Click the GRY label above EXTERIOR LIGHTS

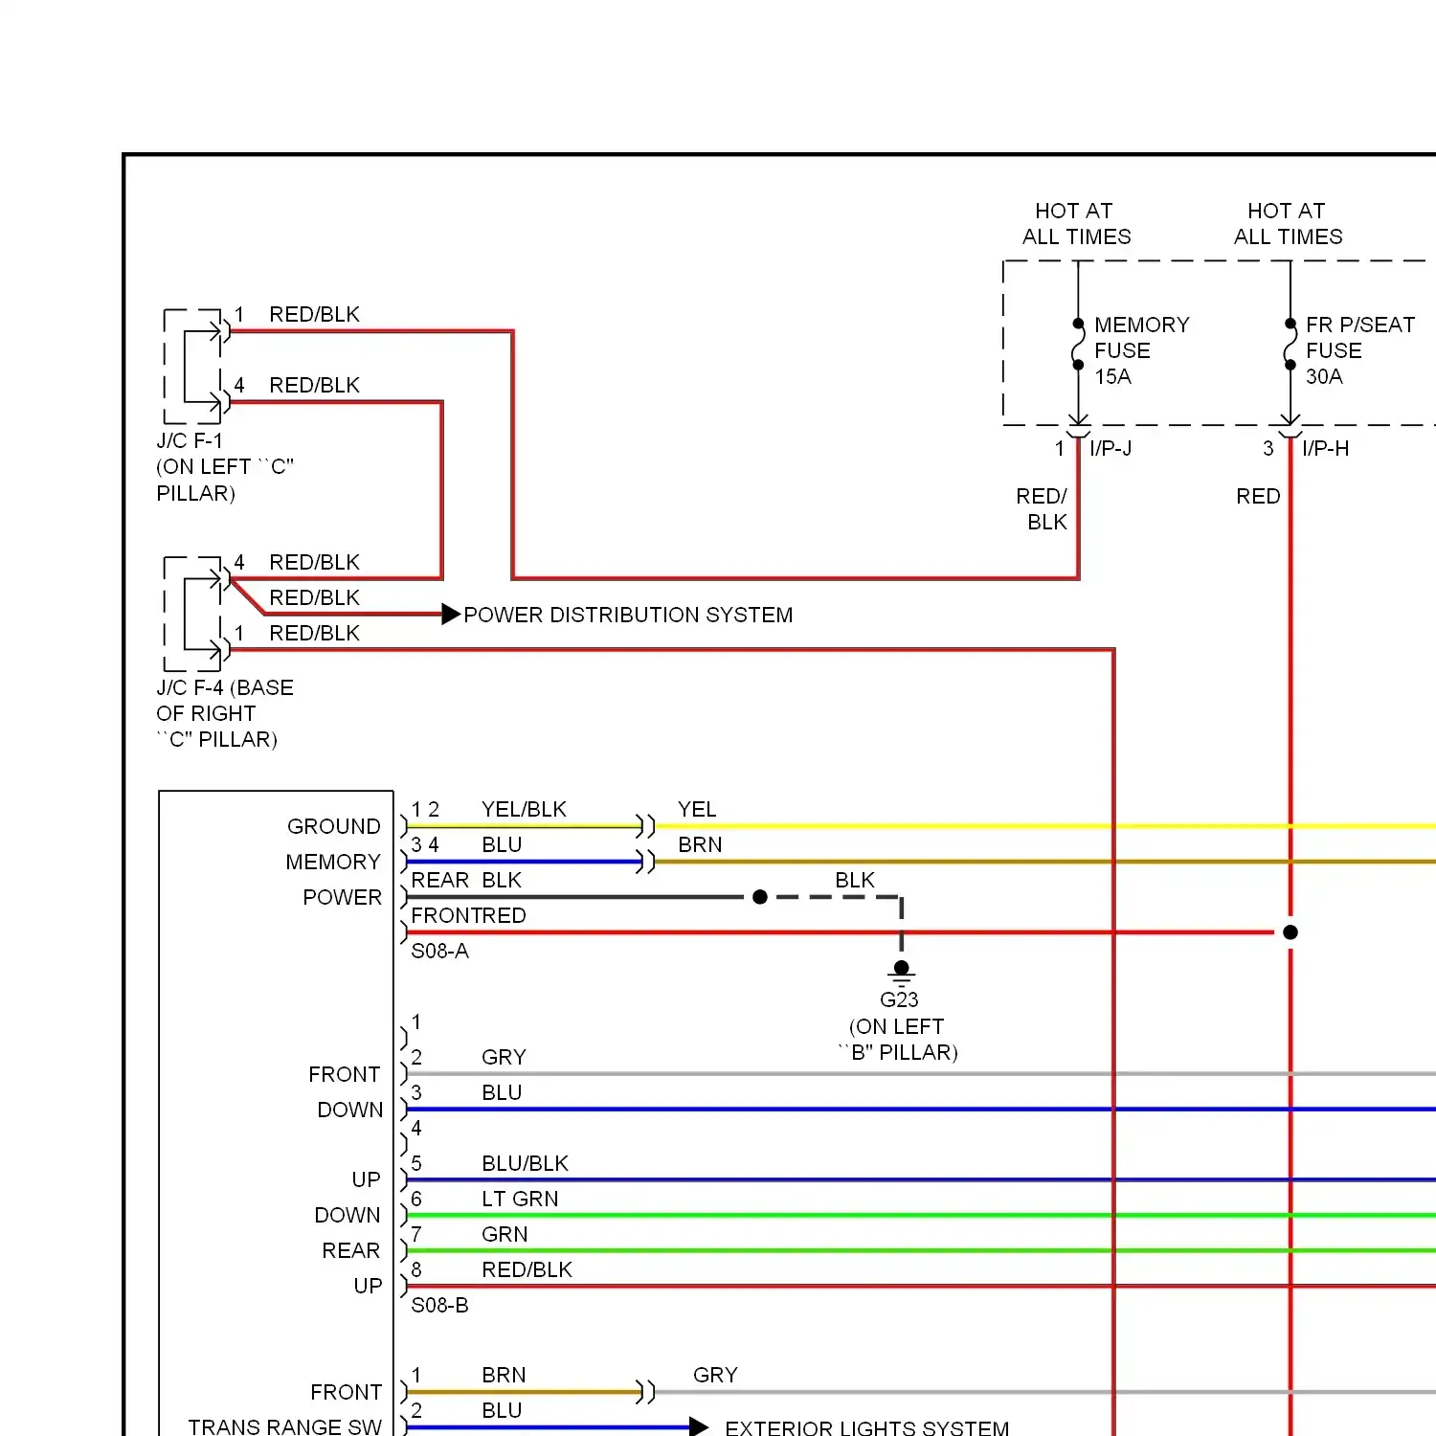(715, 1375)
